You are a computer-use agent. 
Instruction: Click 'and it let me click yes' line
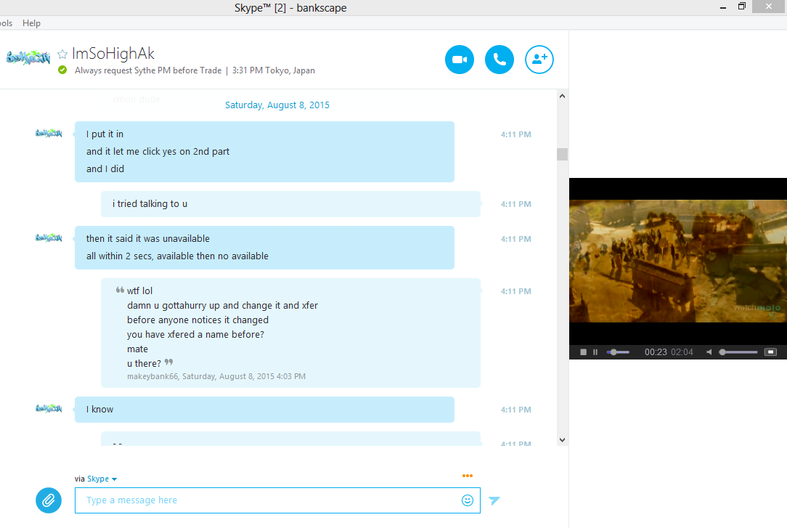[x=158, y=152]
